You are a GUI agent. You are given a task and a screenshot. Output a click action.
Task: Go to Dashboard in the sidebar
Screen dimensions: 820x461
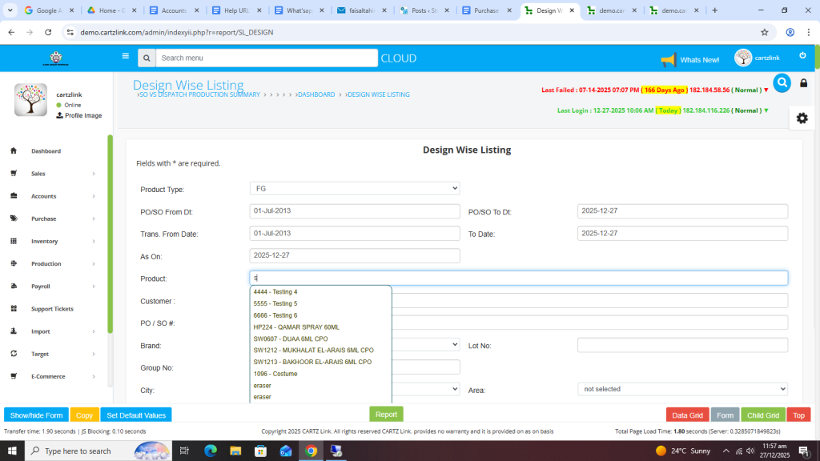click(x=46, y=151)
